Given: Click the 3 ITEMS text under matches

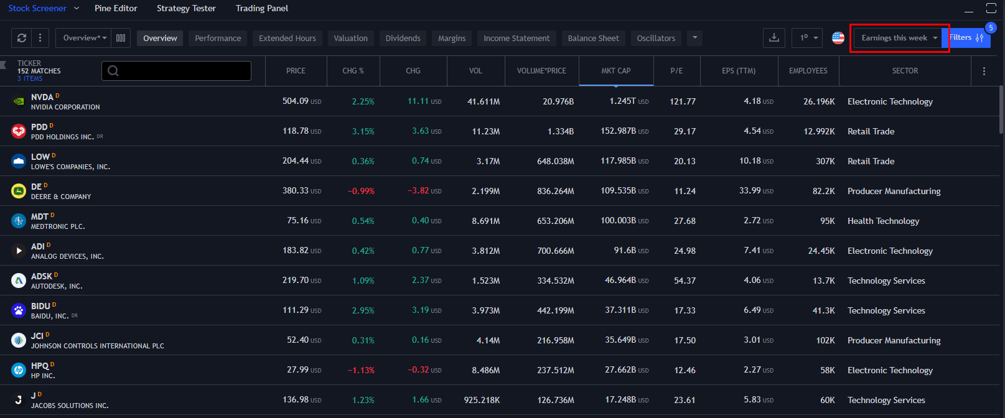Looking at the screenshot, I should click(x=30, y=79).
